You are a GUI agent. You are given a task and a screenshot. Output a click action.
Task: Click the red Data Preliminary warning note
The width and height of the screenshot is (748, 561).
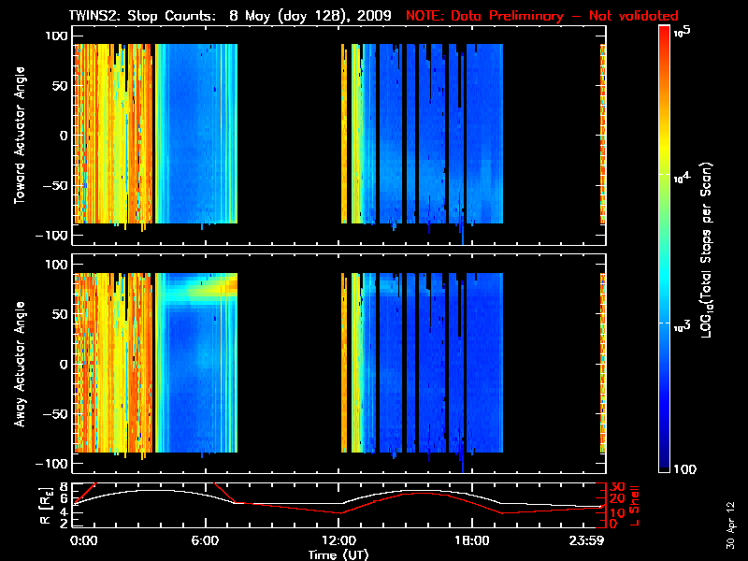coord(541,16)
